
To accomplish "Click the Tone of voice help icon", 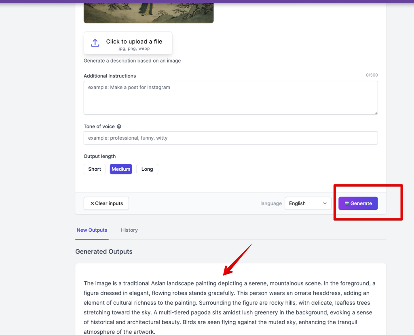I will 119,127.
